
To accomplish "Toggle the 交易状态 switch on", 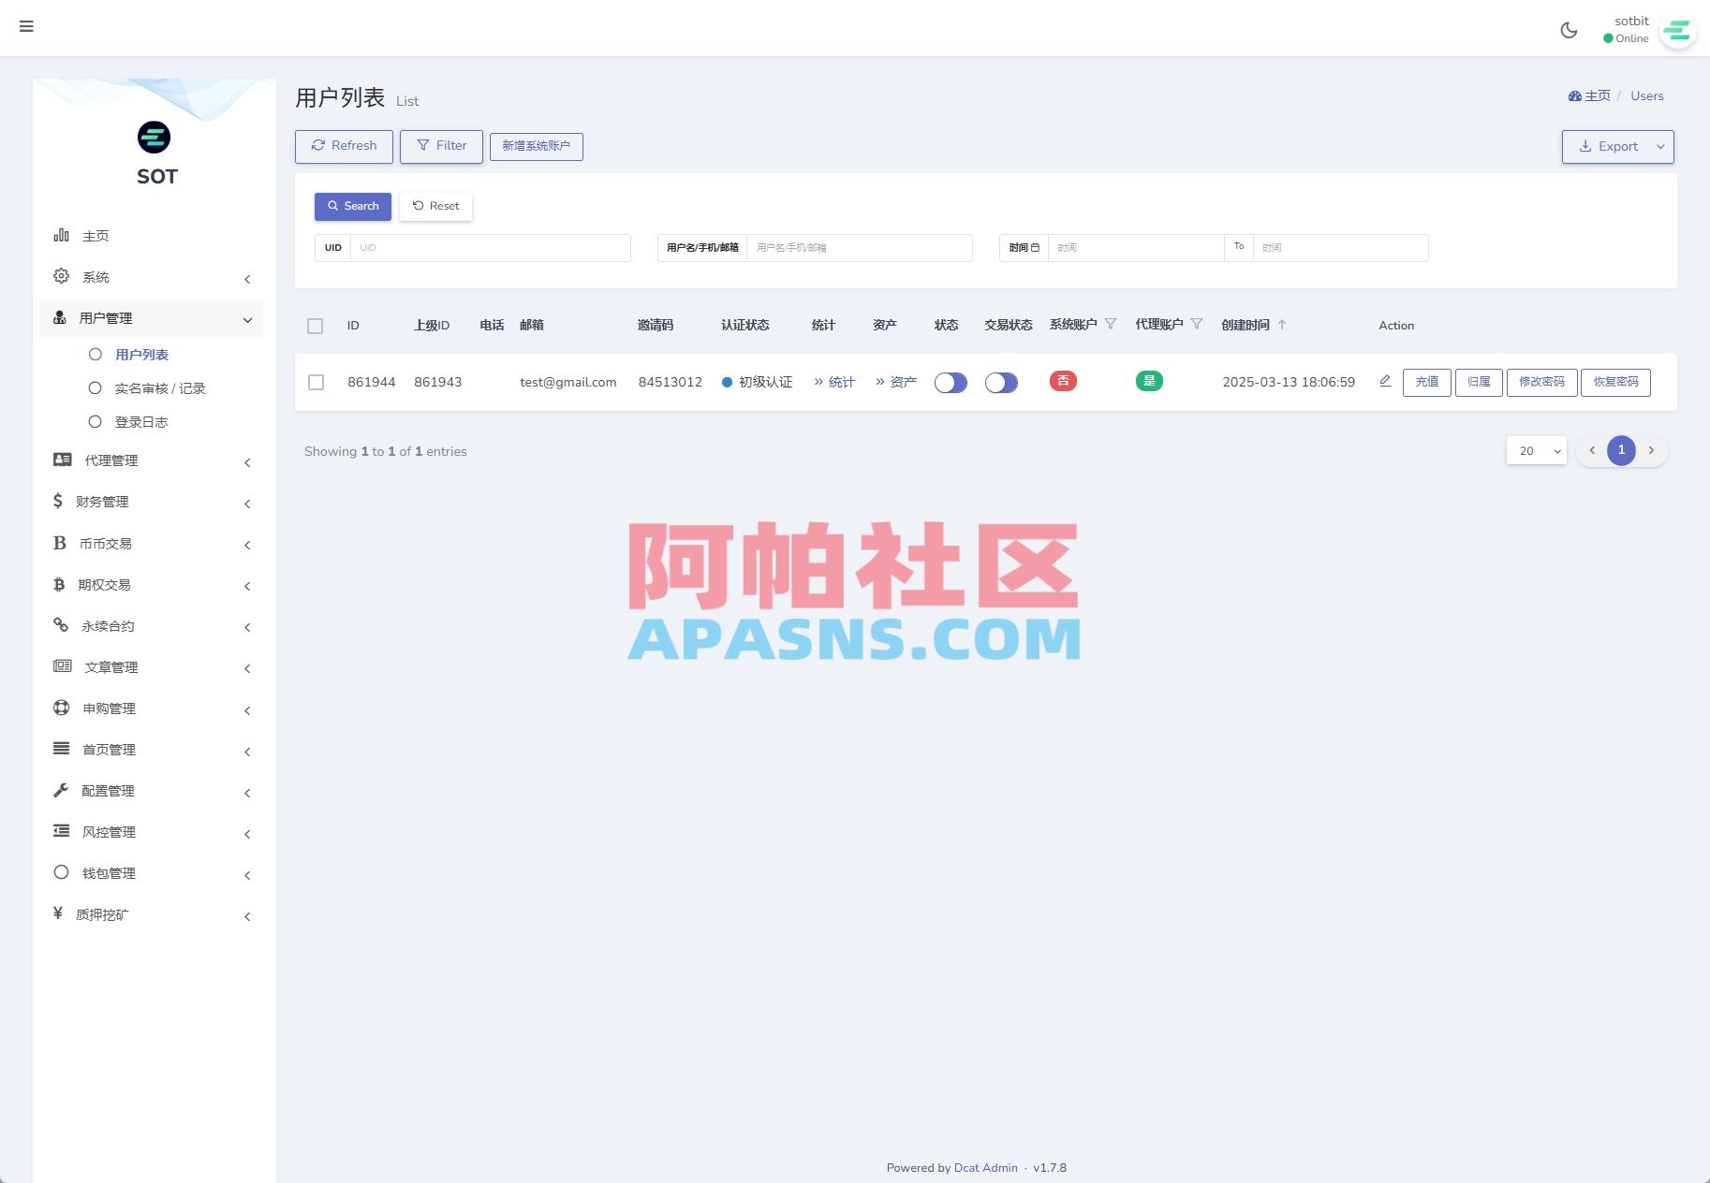I will 1000,382.
